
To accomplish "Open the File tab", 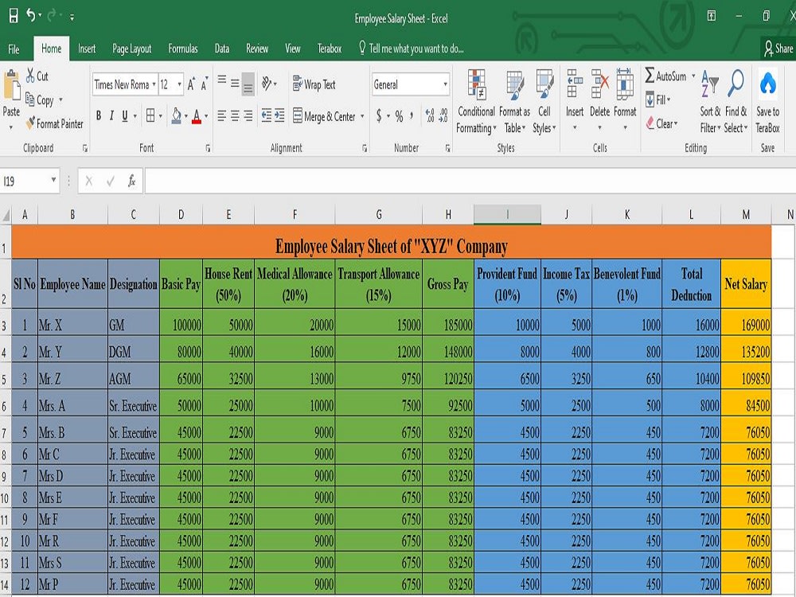I will (x=14, y=49).
